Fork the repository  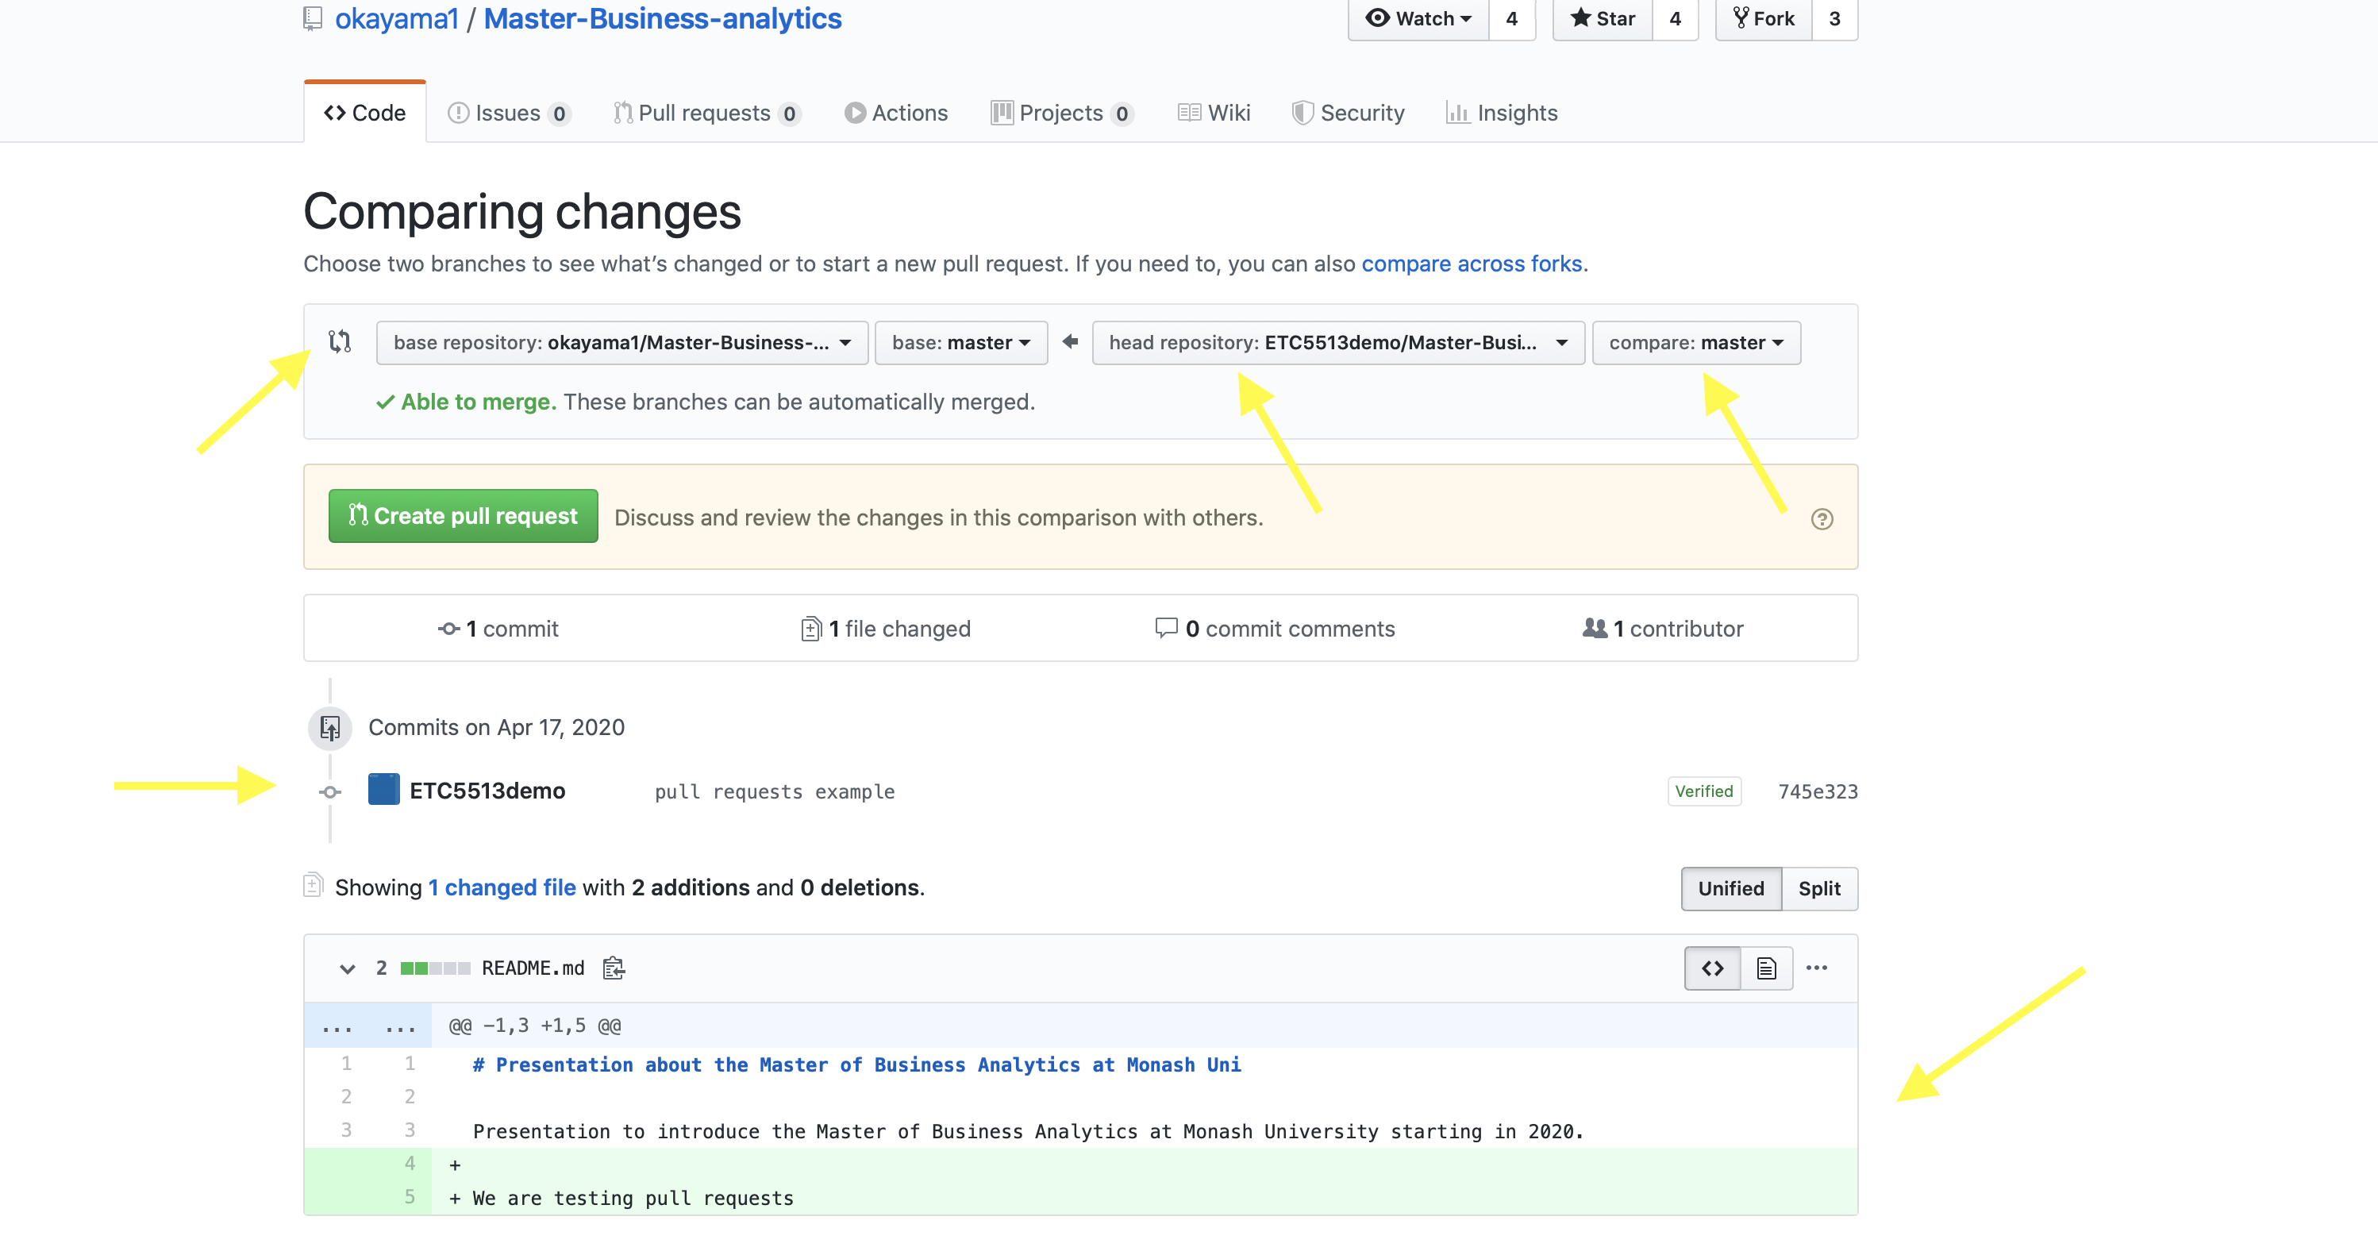point(1764,18)
